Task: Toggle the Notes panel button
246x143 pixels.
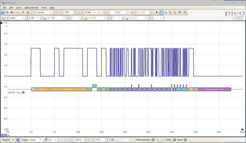Action: pyautogui.click(x=185, y=140)
